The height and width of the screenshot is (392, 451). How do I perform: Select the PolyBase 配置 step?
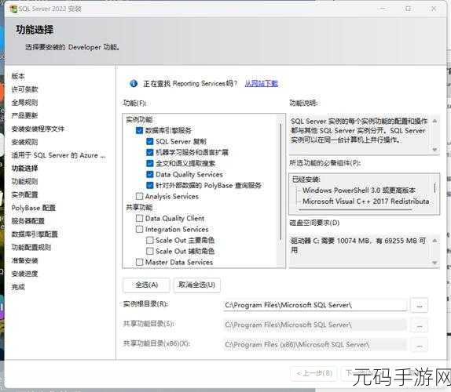pyautogui.click(x=33, y=208)
